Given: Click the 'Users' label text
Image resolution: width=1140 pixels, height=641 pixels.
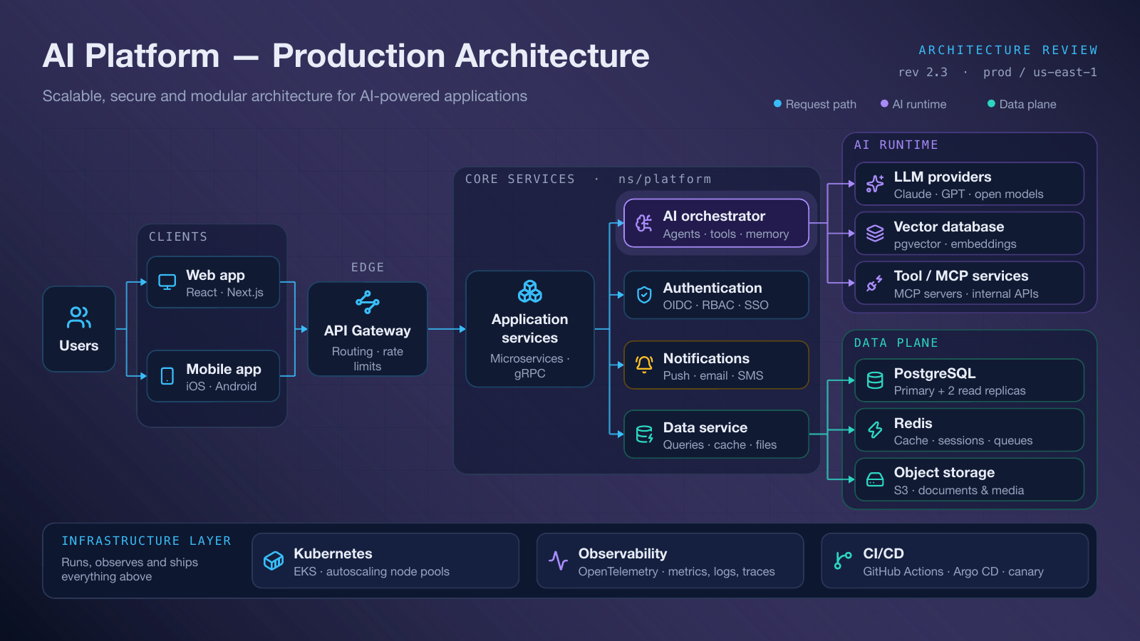Looking at the screenshot, I should tap(79, 345).
